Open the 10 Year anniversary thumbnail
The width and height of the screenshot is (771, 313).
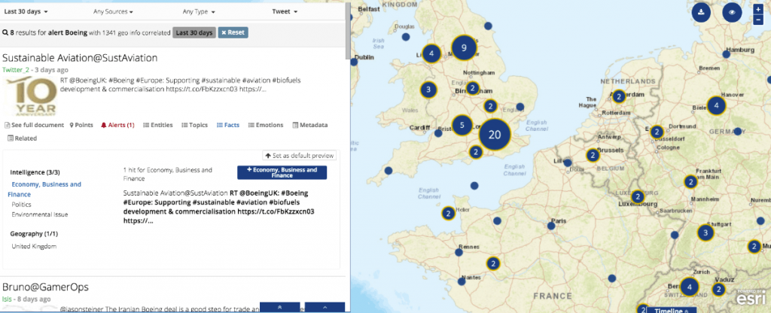[x=30, y=95]
